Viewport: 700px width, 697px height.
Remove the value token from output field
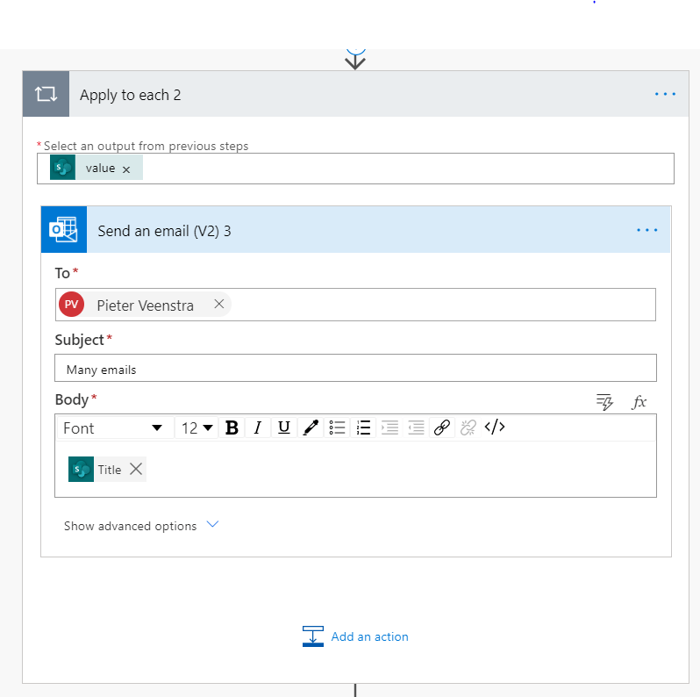point(126,169)
